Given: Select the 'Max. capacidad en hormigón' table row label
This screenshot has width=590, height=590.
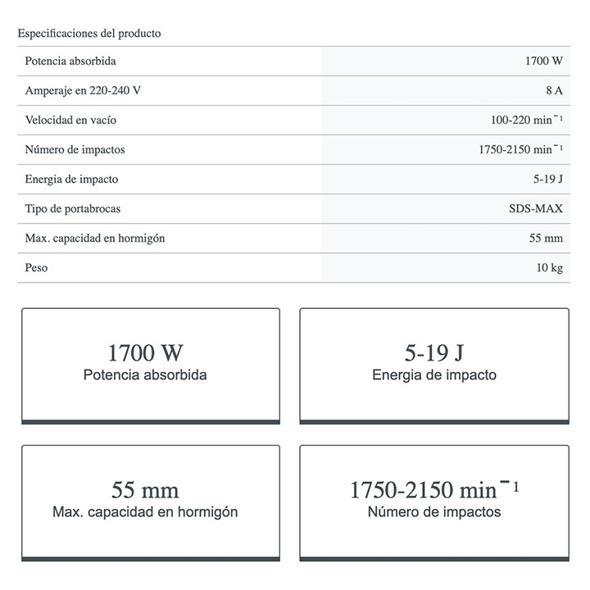Looking at the screenshot, I should click(95, 238).
